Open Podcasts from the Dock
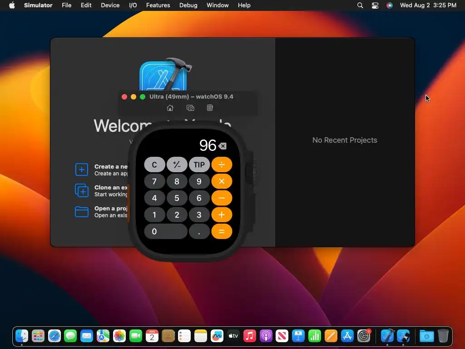Screen dimensions: 465x349 pyautogui.click(x=266, y=336)
